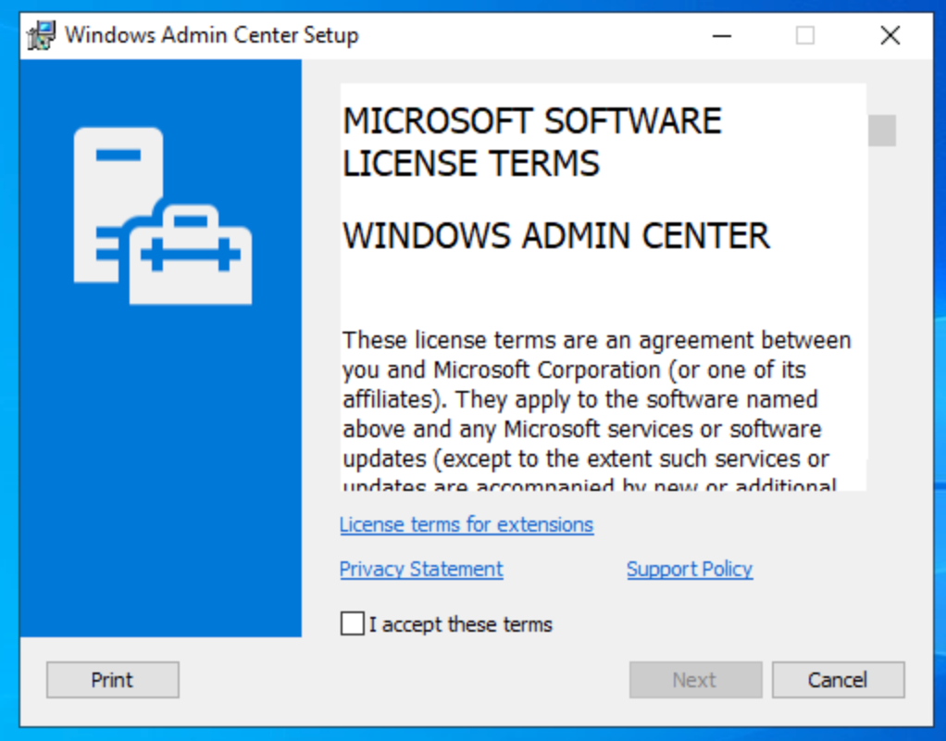Open the Privacy Statement link
946x741 pixels.
tap(421, 569)
